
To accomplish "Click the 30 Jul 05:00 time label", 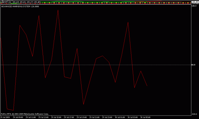I will [x=145, y=117].
